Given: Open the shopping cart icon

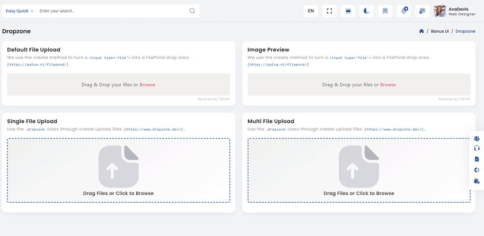Looking at the screenshot, I should click(x=348, y=11).
